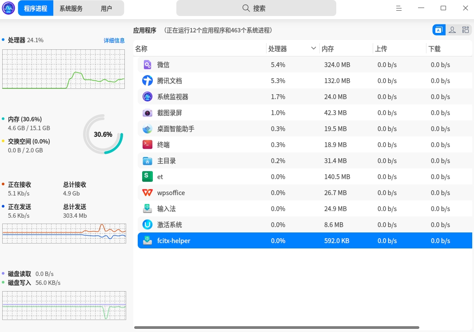
Task: Click the 截图录屏 process name
Action: (170, 113)
